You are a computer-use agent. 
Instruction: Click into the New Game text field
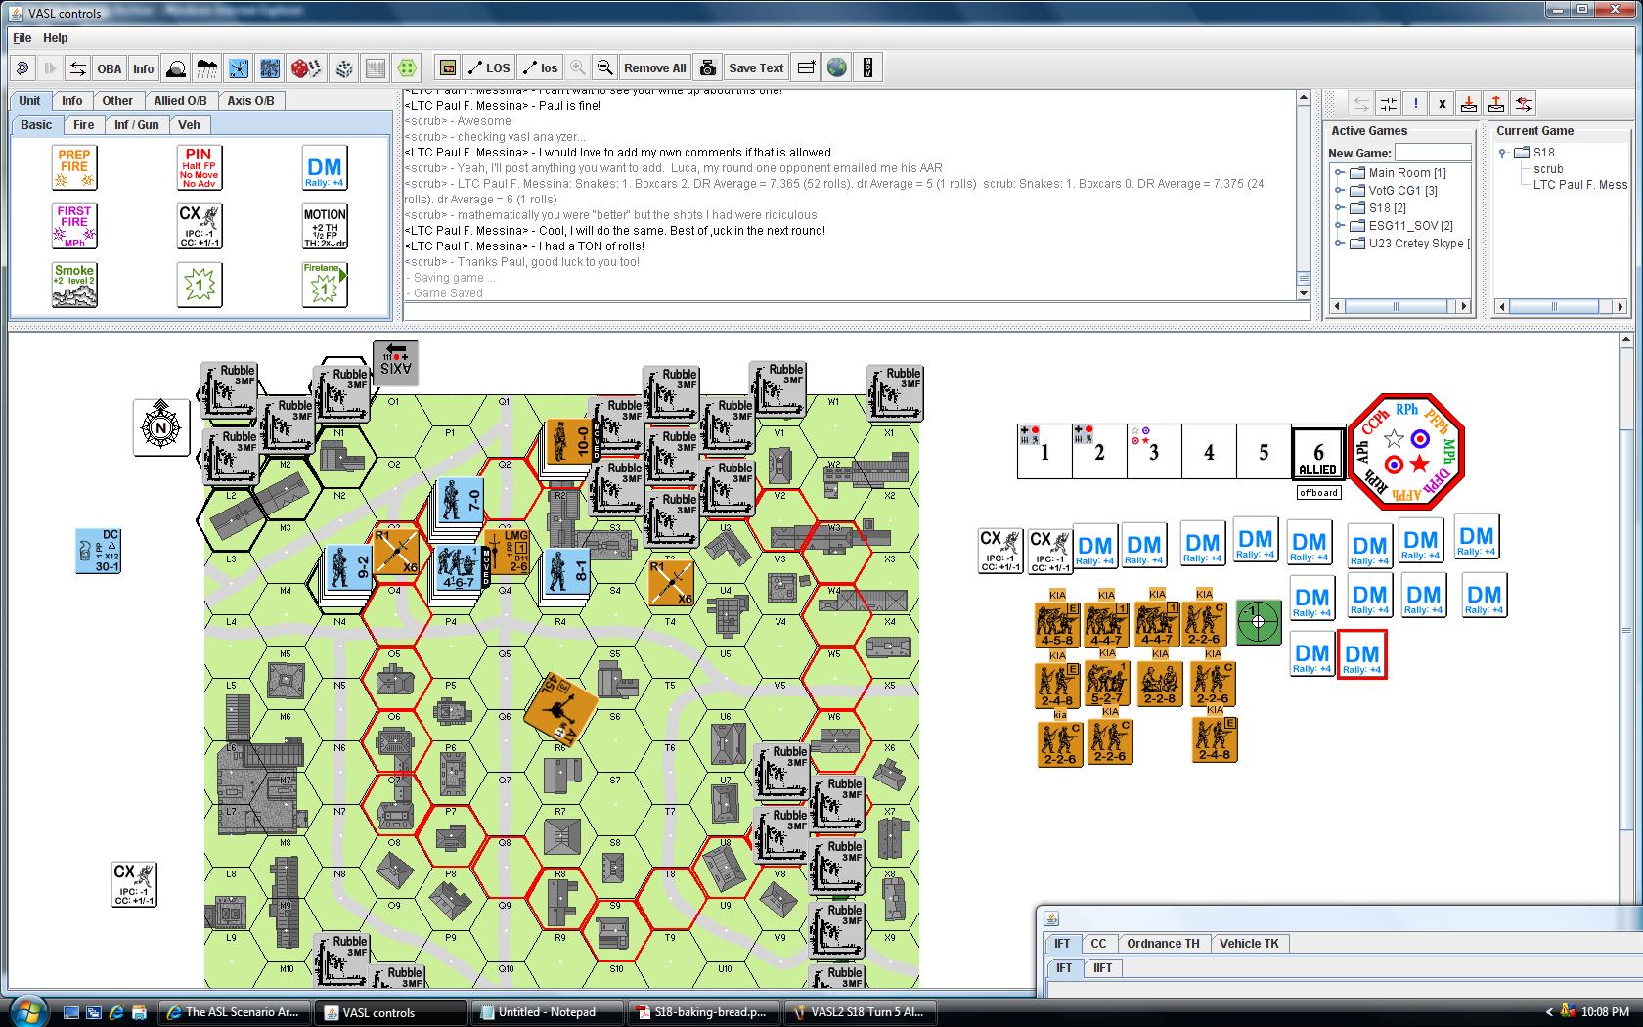pyautogui.click(x=1433, y=153)
